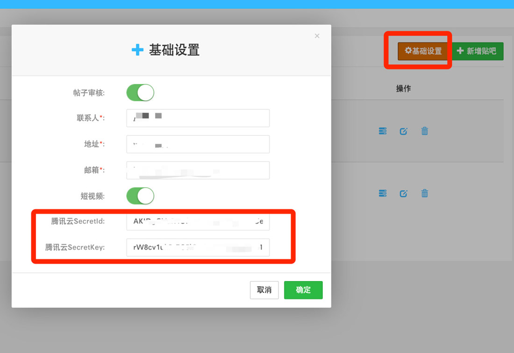Screen dimensions: 514x353
Task: Focus the 联系人 input field
Action: click(198, 118)
